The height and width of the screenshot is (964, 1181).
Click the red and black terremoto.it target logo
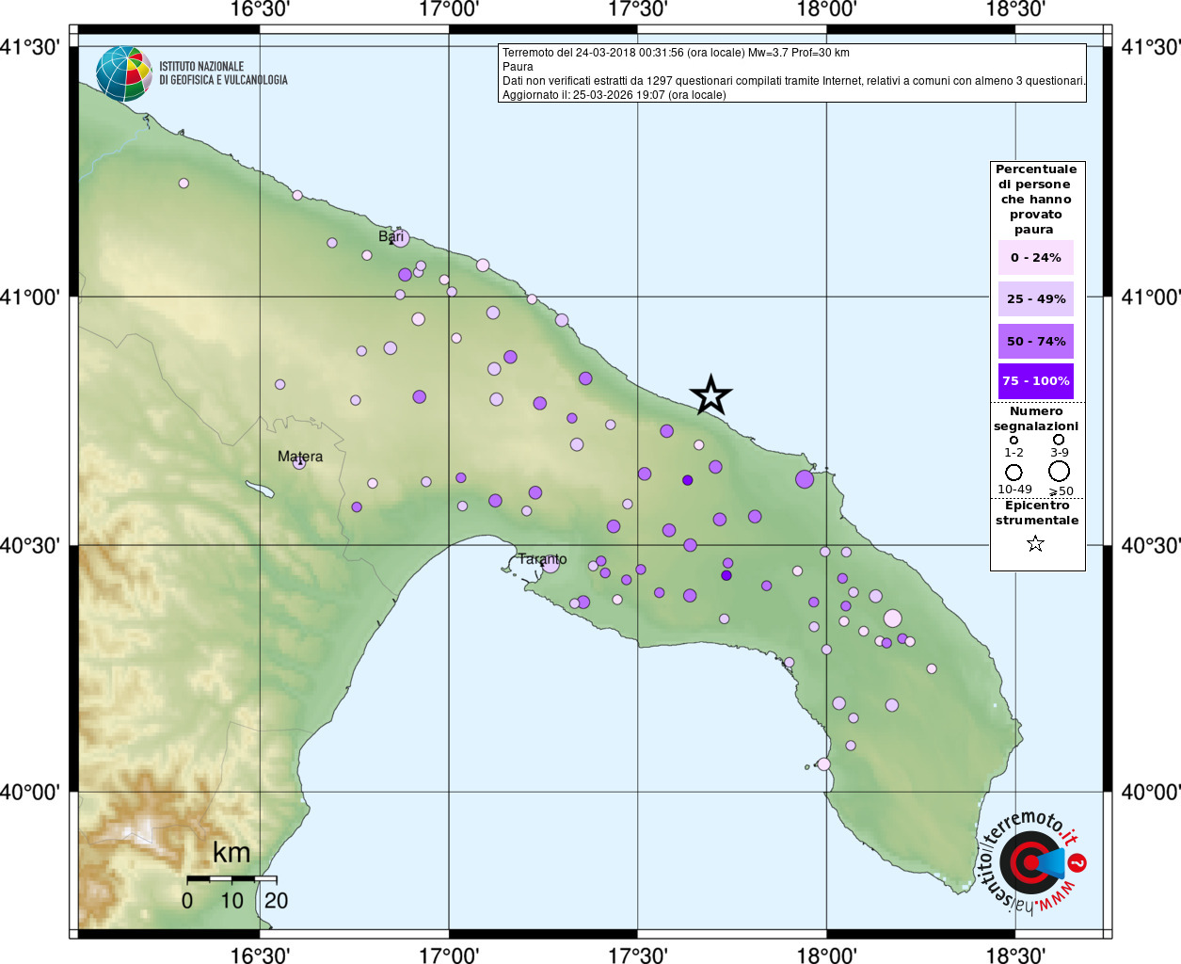1031,861
